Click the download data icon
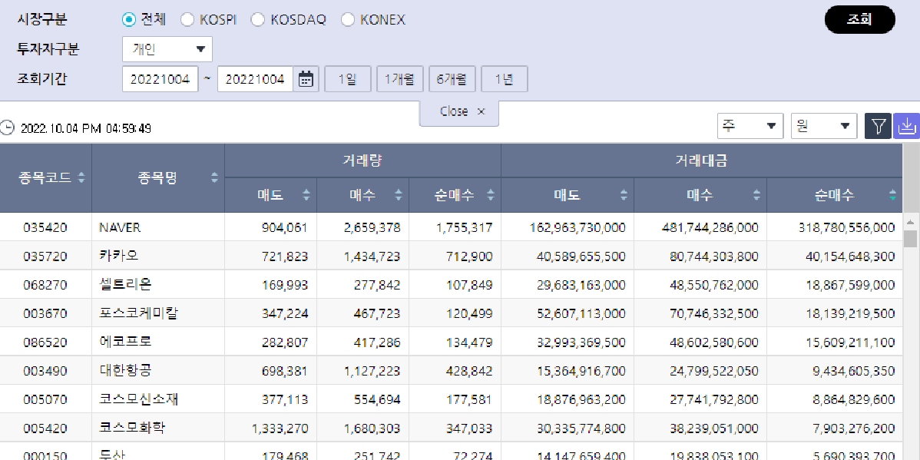Image resolution: width=920 pixels, height=460 pixels. coord(908,125)
